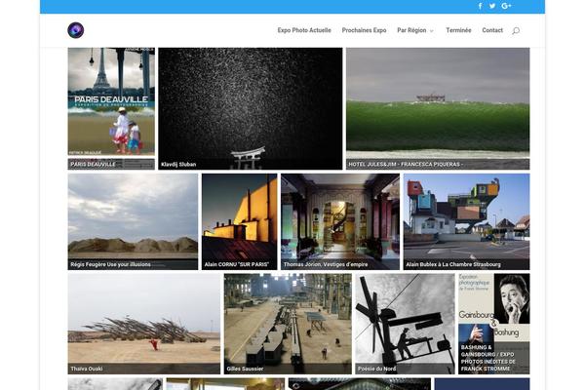This screenshot has width=585, height=390.
Task: Open Alain Bublex La Chambre Strasbourg photo
Action: [x=466, y=221]
